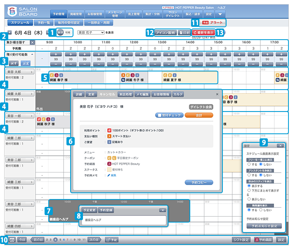Click the 次の日 next-day button
The height and width of the screenshot is (249, 293).
pyautogui.click(x=95, y=240)
